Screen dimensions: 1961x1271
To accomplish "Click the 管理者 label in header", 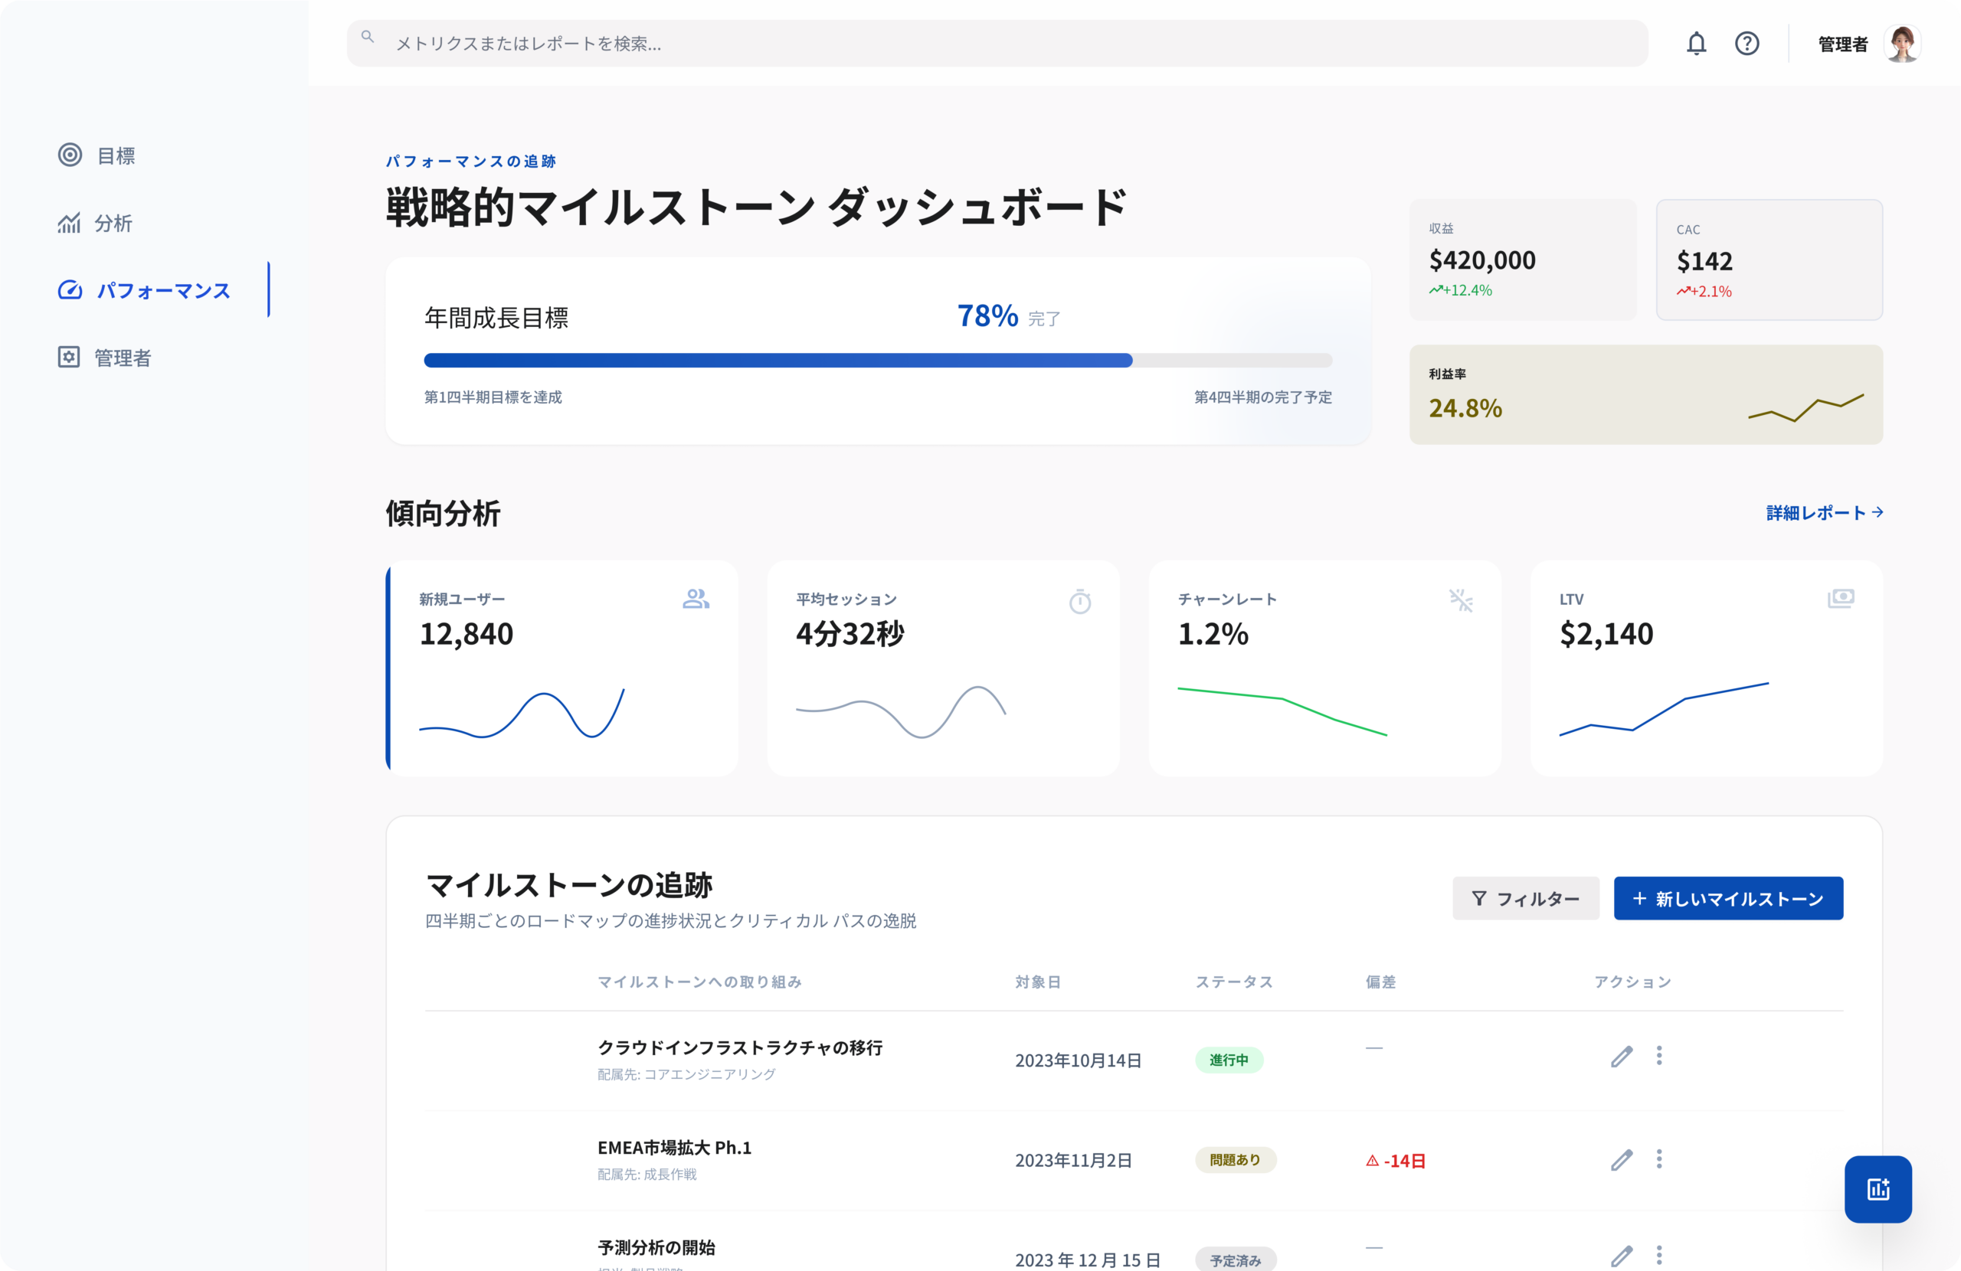I will click(x=1842, y=44).
